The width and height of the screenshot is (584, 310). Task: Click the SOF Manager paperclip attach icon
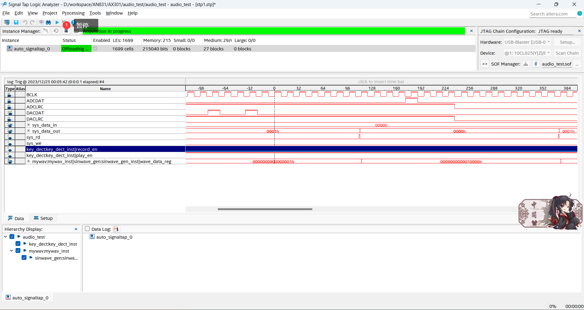[536, 64]
